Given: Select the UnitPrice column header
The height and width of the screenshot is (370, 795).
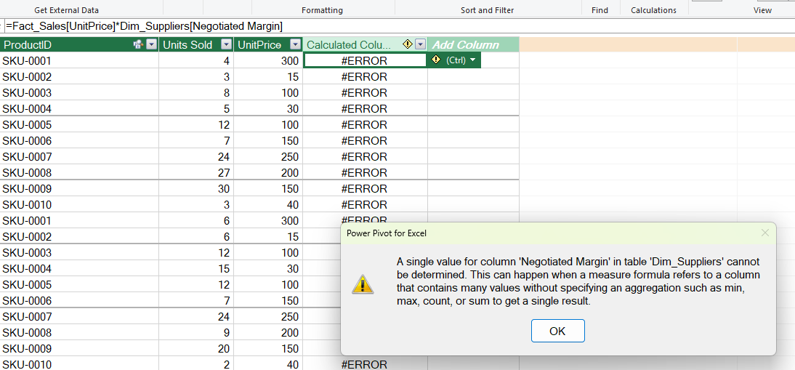Looking at the screenshot, I should (x=268, y=44).
